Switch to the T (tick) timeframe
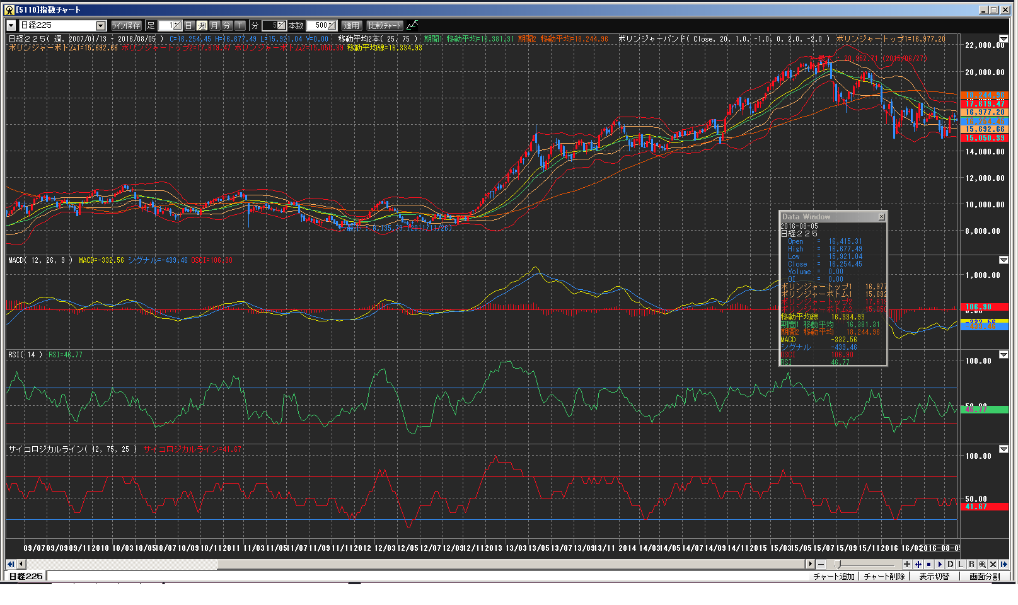The image size is (1018, 605). pyautogui.click(x=240, y=25)
